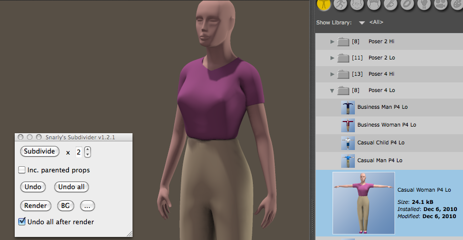463x240 pixels.
Task: Click the Size: 24.1 kB info text
Action: tap(415, 202)
